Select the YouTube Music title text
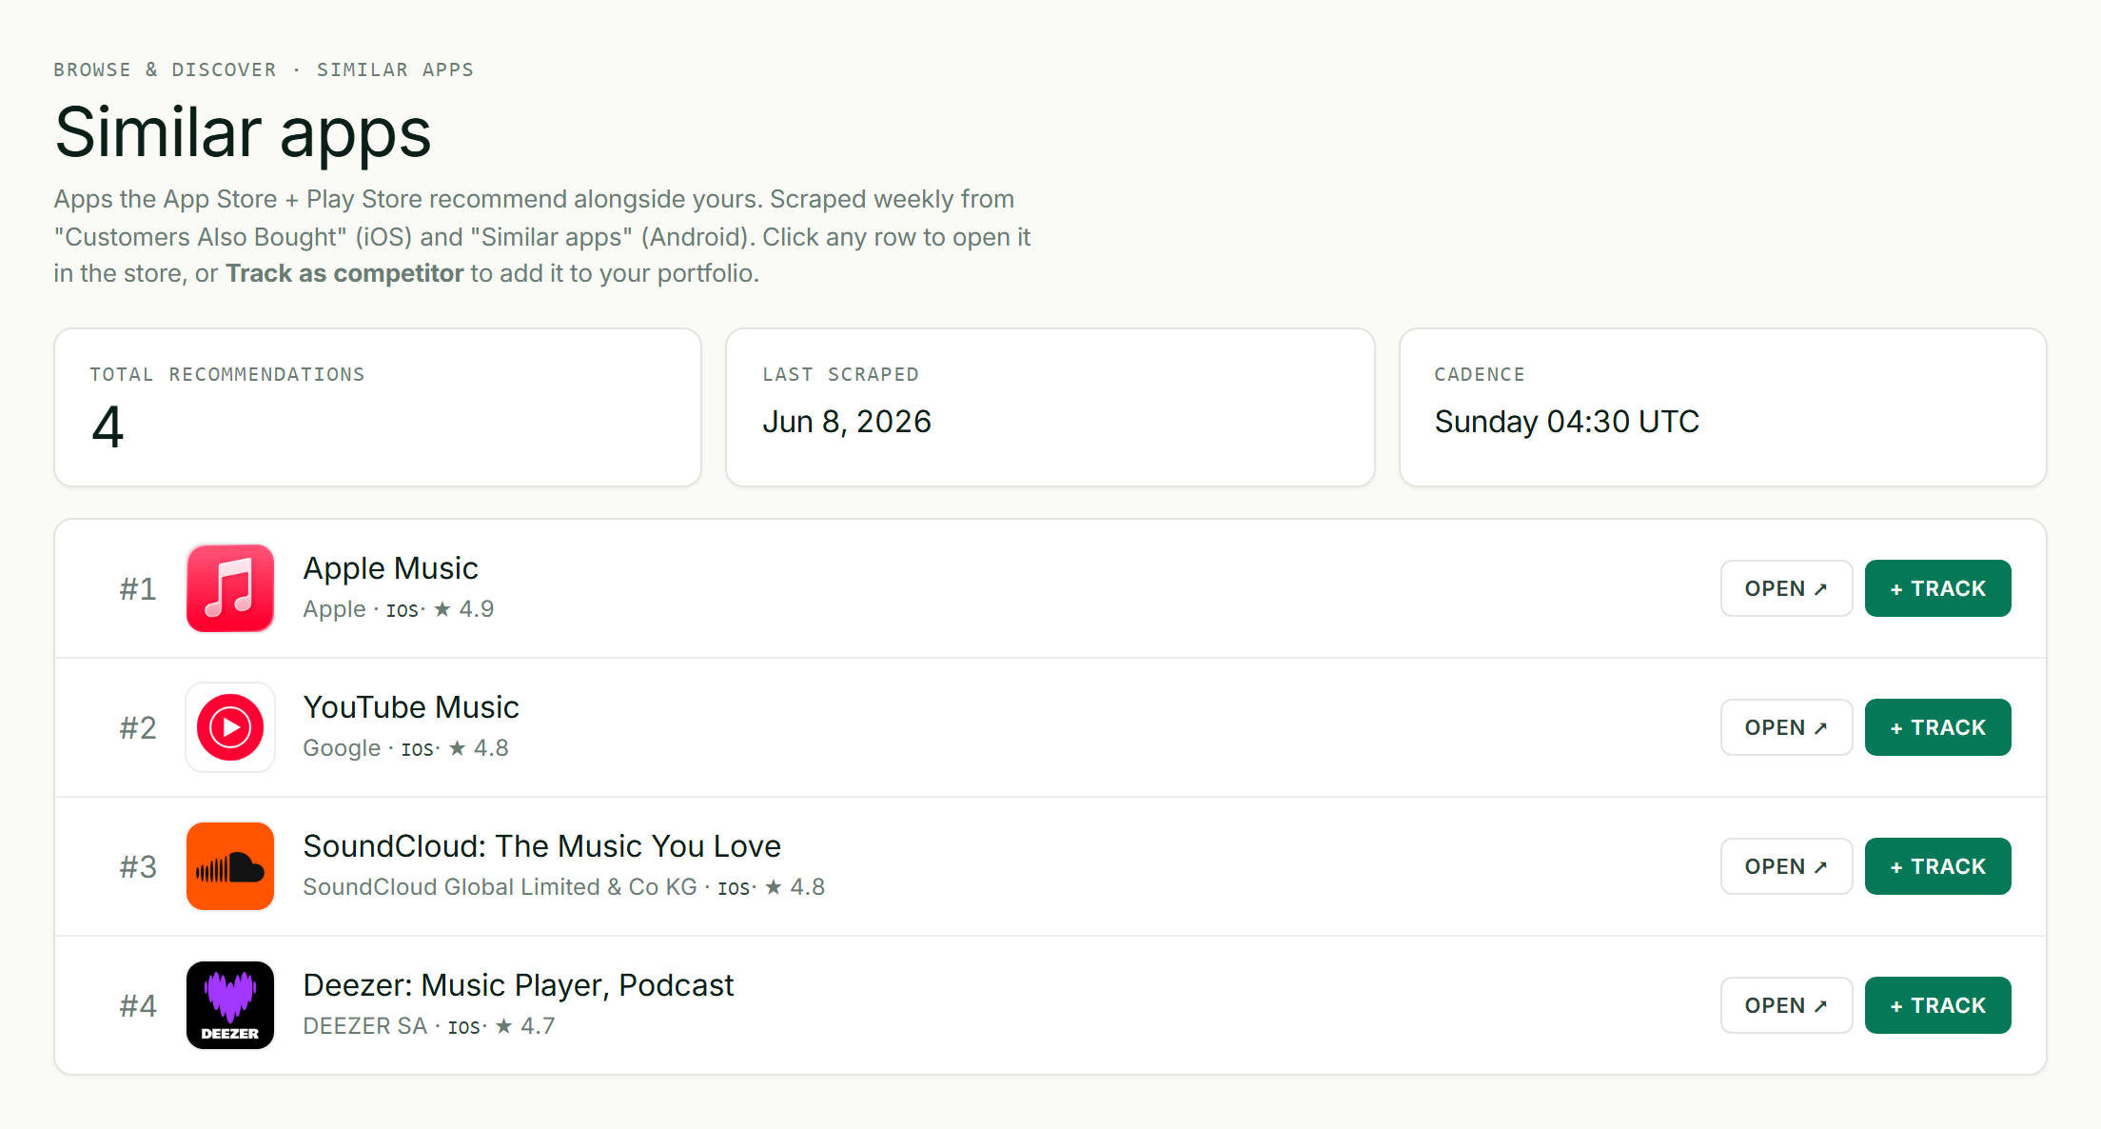This screenshot has height=1129, width=2101. tap(411, 707)
